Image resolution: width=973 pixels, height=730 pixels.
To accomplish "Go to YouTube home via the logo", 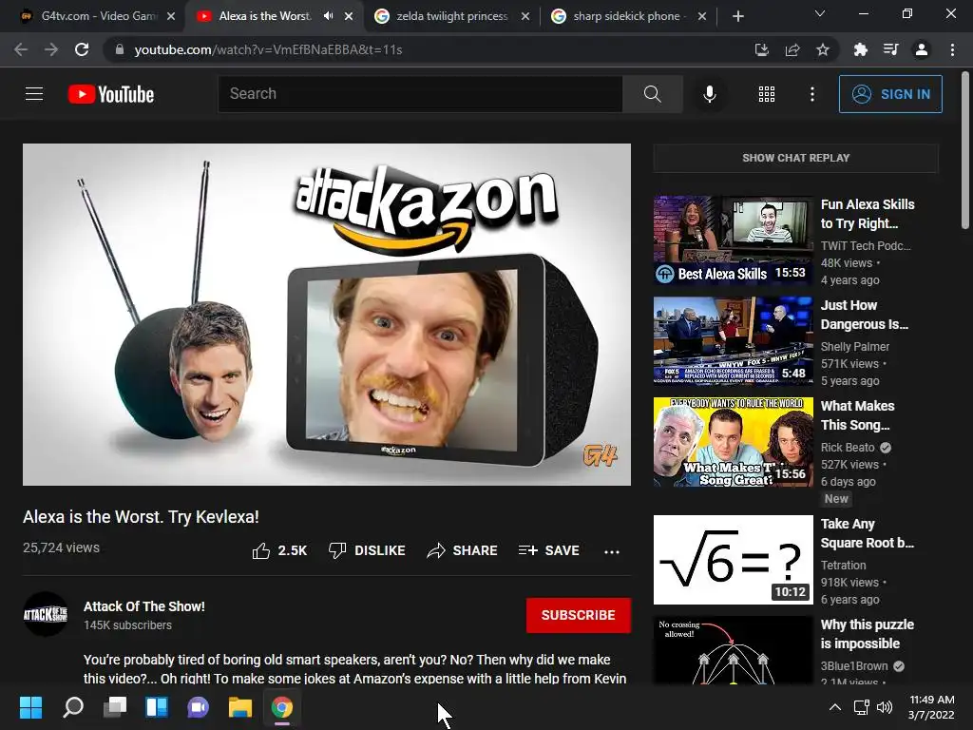I will coord(111,94).
